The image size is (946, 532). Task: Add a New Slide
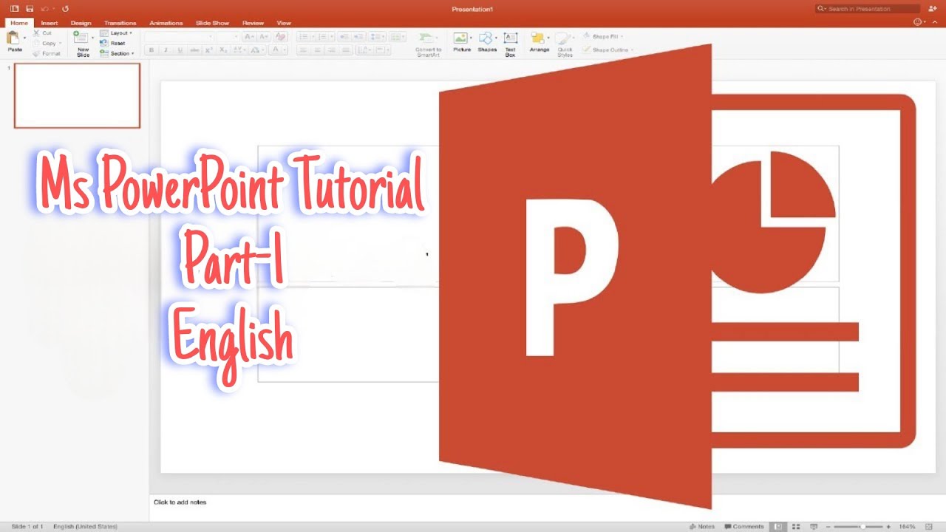click(81, 44)
